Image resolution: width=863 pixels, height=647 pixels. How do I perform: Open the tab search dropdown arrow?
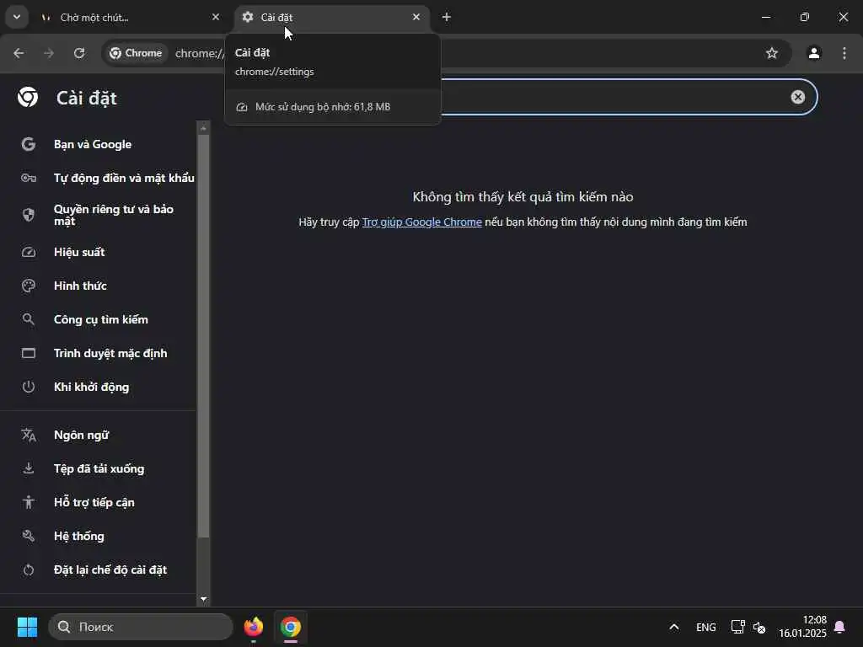(17, 17)
